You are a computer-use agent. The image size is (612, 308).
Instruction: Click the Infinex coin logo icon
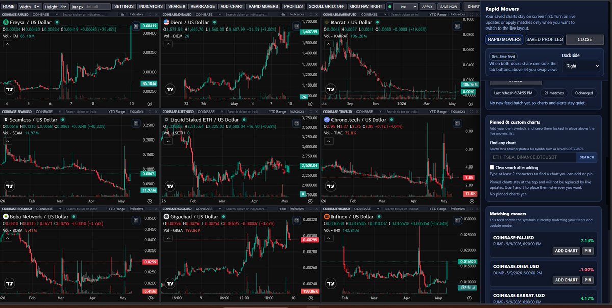coord(327,217)
